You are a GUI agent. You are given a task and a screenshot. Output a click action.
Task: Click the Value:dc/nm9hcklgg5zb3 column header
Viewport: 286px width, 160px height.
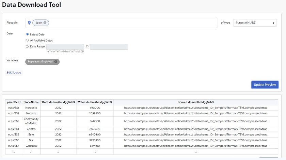coord(95,102)
